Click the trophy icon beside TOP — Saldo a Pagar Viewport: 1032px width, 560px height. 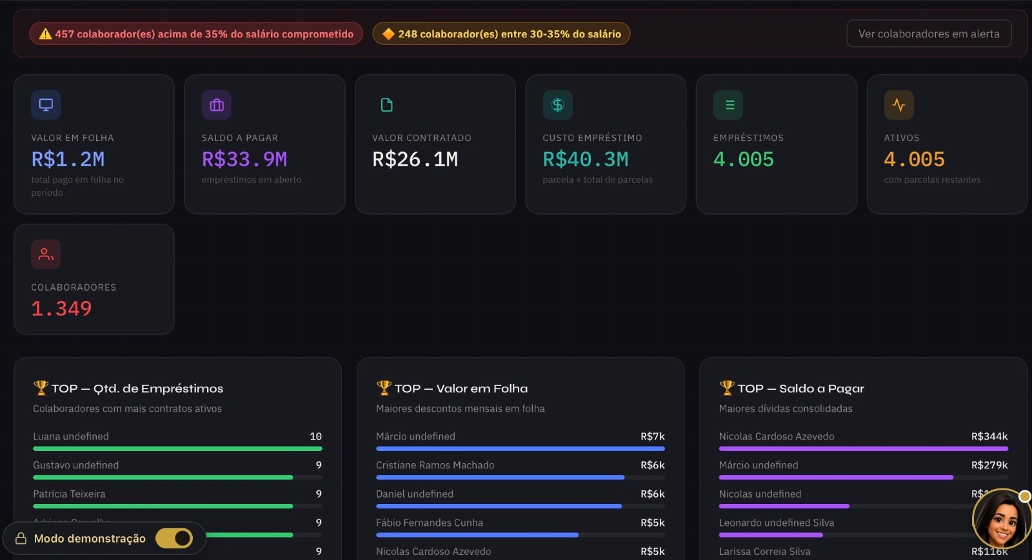click(x=727, y=387)
